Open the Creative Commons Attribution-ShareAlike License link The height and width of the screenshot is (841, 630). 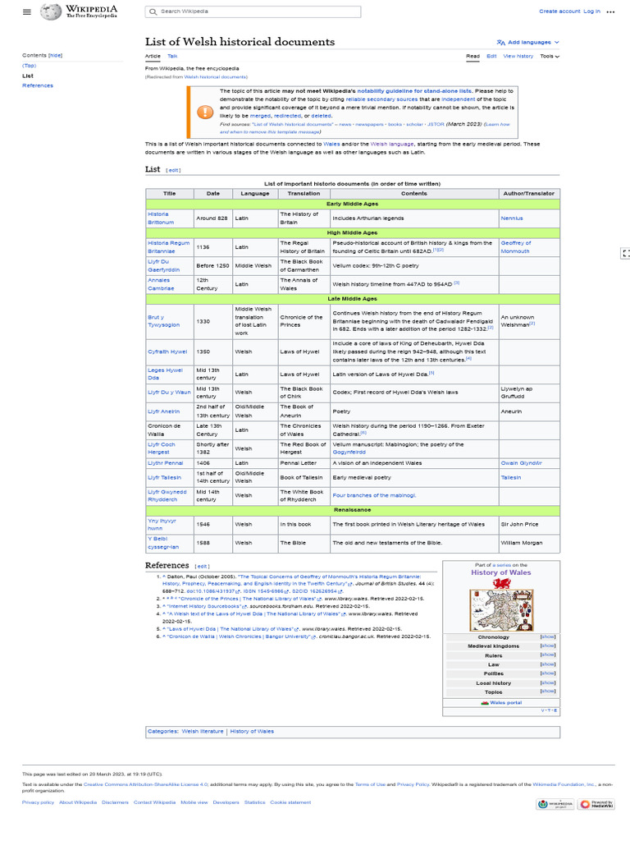tap(145, 784)
